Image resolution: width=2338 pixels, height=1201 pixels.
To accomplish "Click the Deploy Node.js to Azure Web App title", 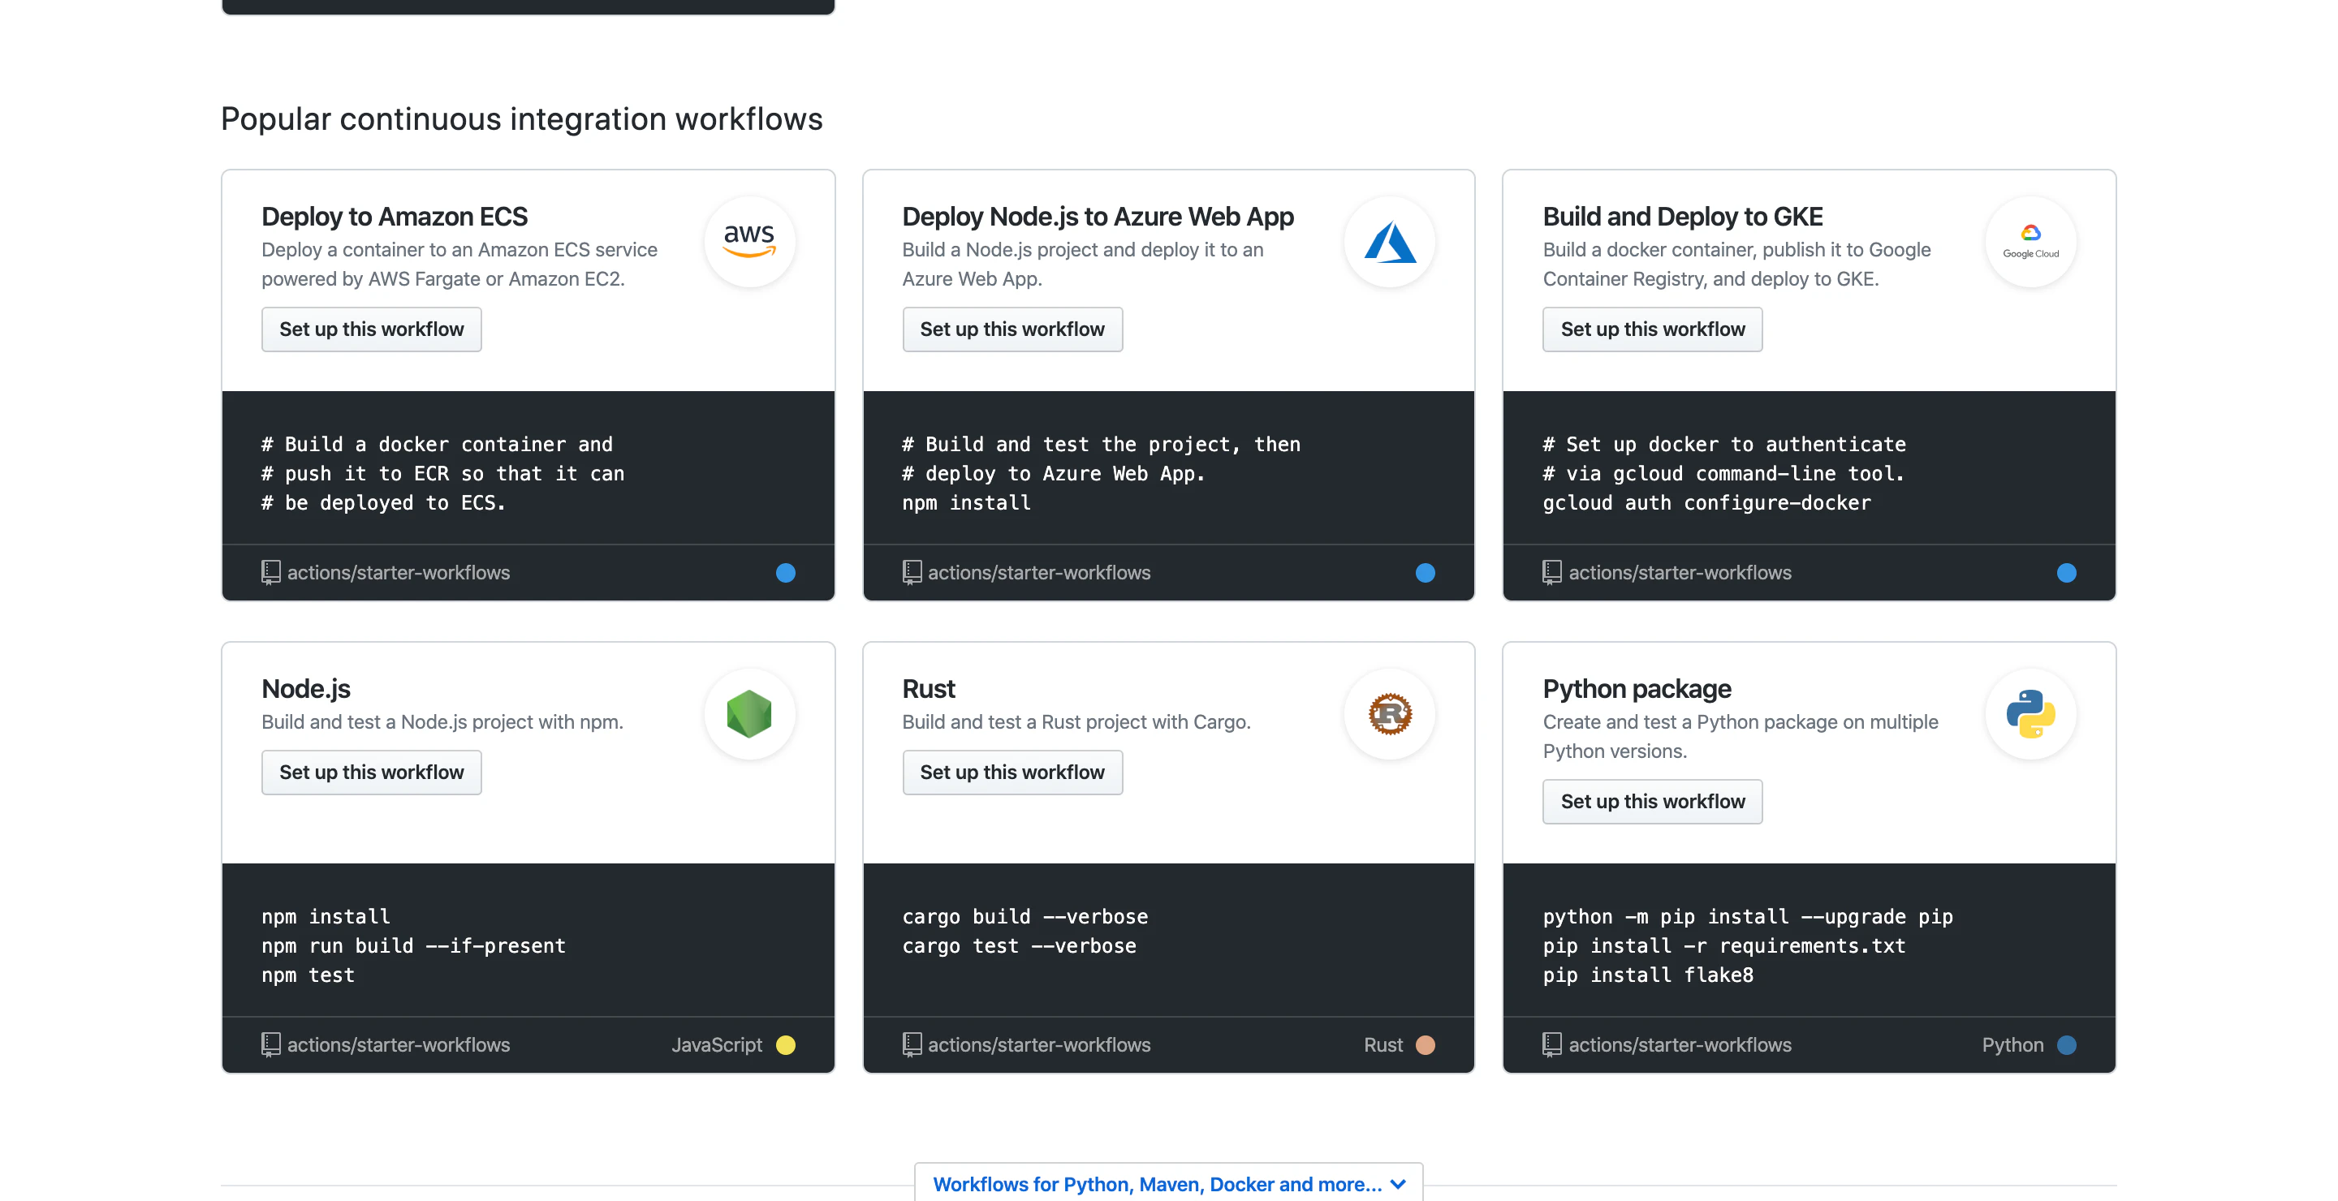I will pyautogui.click(x=1098, y=217).
